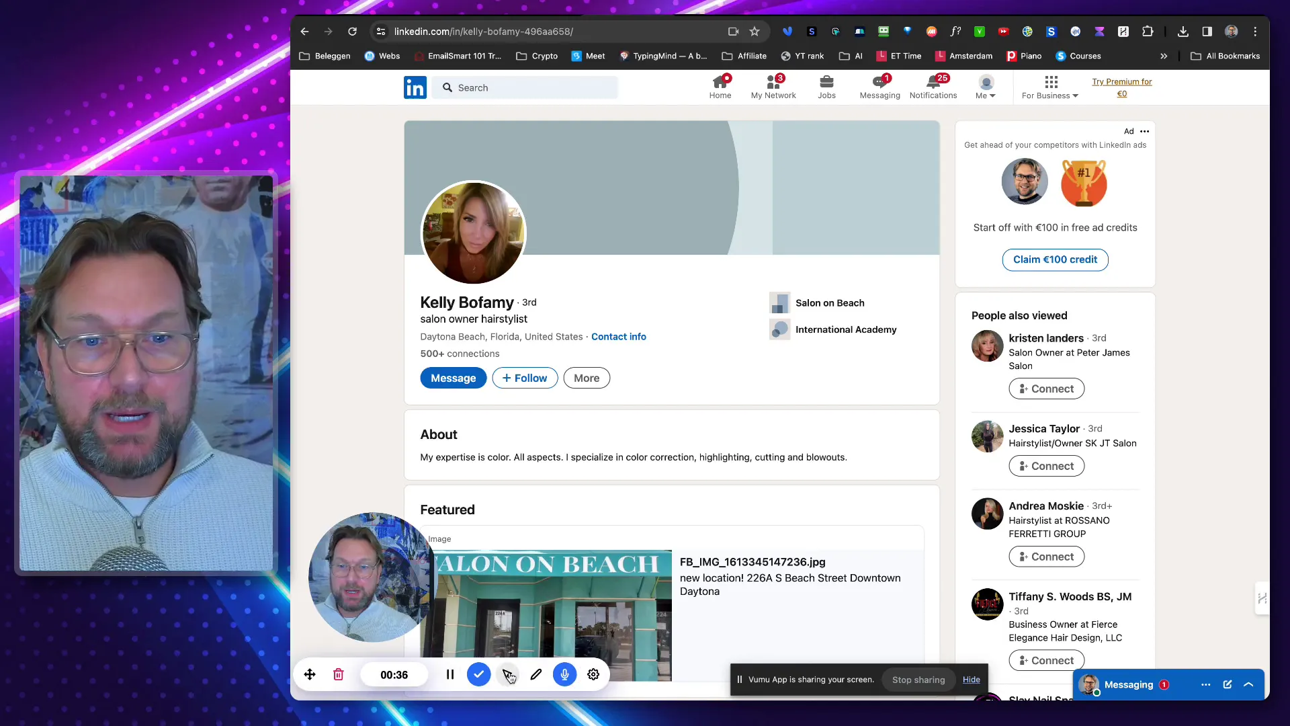Click the Messaging icon
This screenshot has width=1290, height=726.
click(x=879, y=85)
